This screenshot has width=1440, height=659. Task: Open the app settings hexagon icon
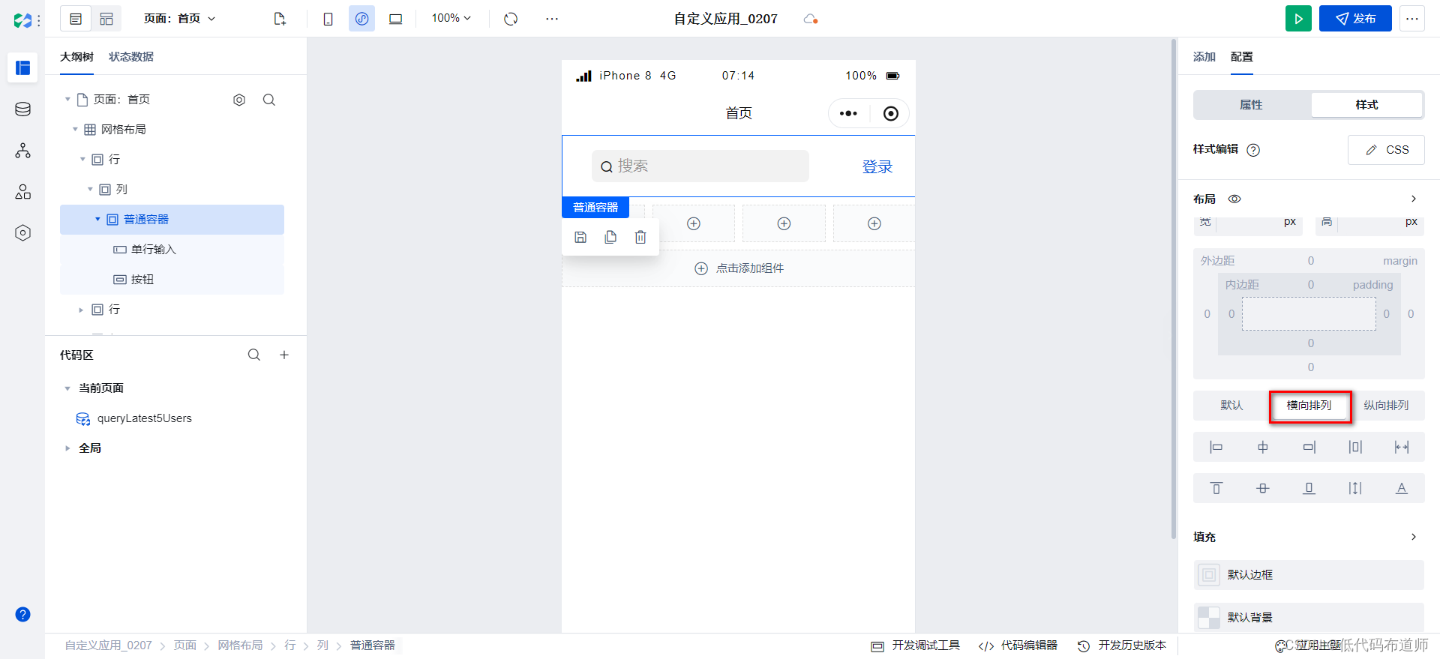[x=22, y=233]
